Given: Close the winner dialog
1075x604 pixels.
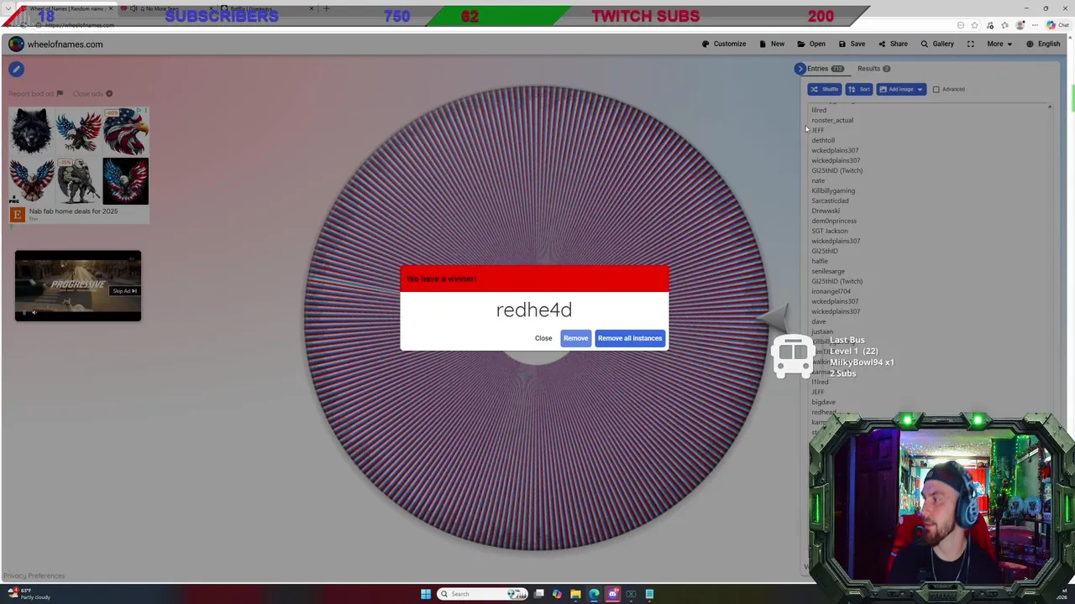Looking at the screenshot, I should pyautogui.click(x=543, y=338).
